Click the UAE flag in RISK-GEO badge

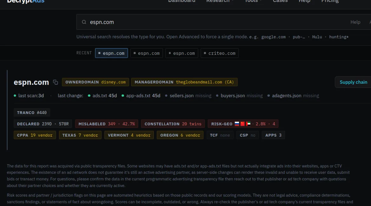pos(248,124)
